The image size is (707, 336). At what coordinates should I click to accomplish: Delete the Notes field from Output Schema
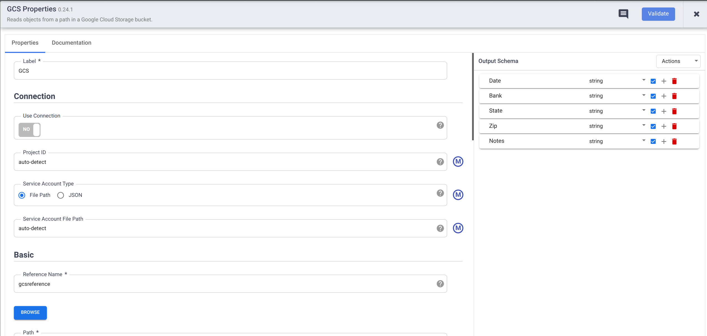click(674, 141)
